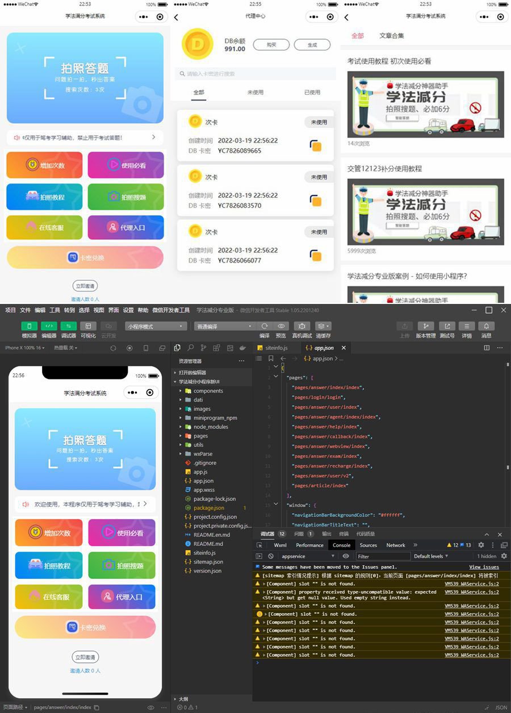511x713 pixels.
Task: Click the 清缓存 clear cache icon
Action: click(321, 326)
